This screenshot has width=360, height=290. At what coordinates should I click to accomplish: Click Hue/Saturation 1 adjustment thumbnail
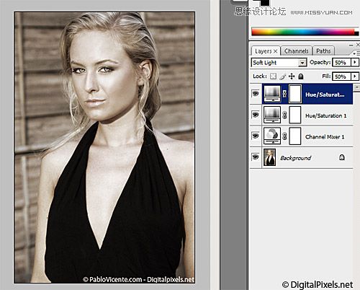click(272, 115)
